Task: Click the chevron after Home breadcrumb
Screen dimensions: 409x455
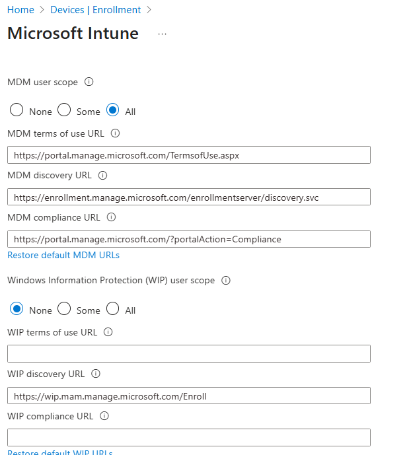Action: pyautogui.click(x=42, y=10)
